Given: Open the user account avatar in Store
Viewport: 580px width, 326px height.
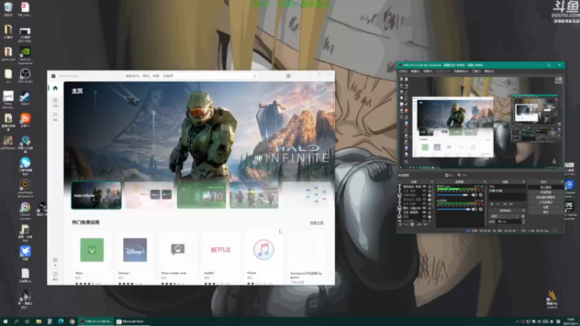Looking at the screenshot, I should 288,76.
